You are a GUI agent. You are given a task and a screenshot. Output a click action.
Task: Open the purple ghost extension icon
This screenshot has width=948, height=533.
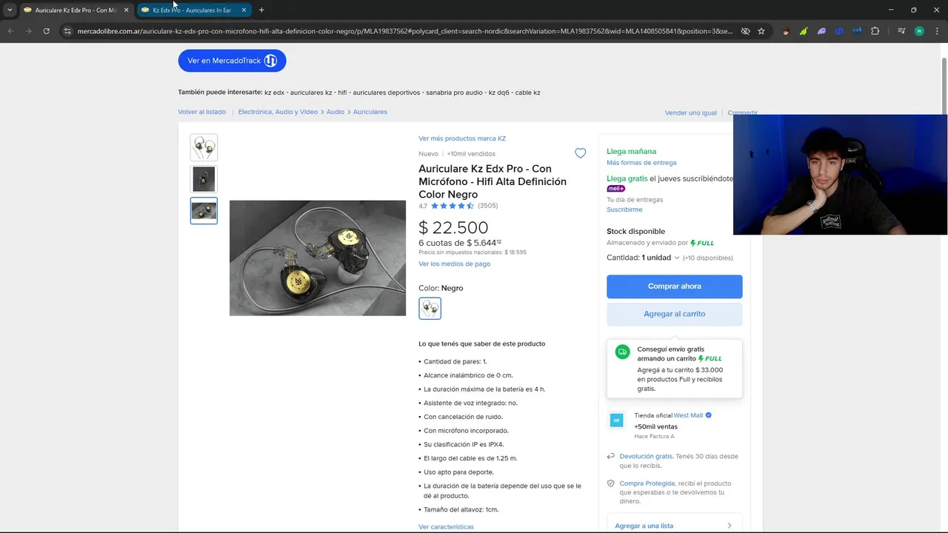(821, 31)
